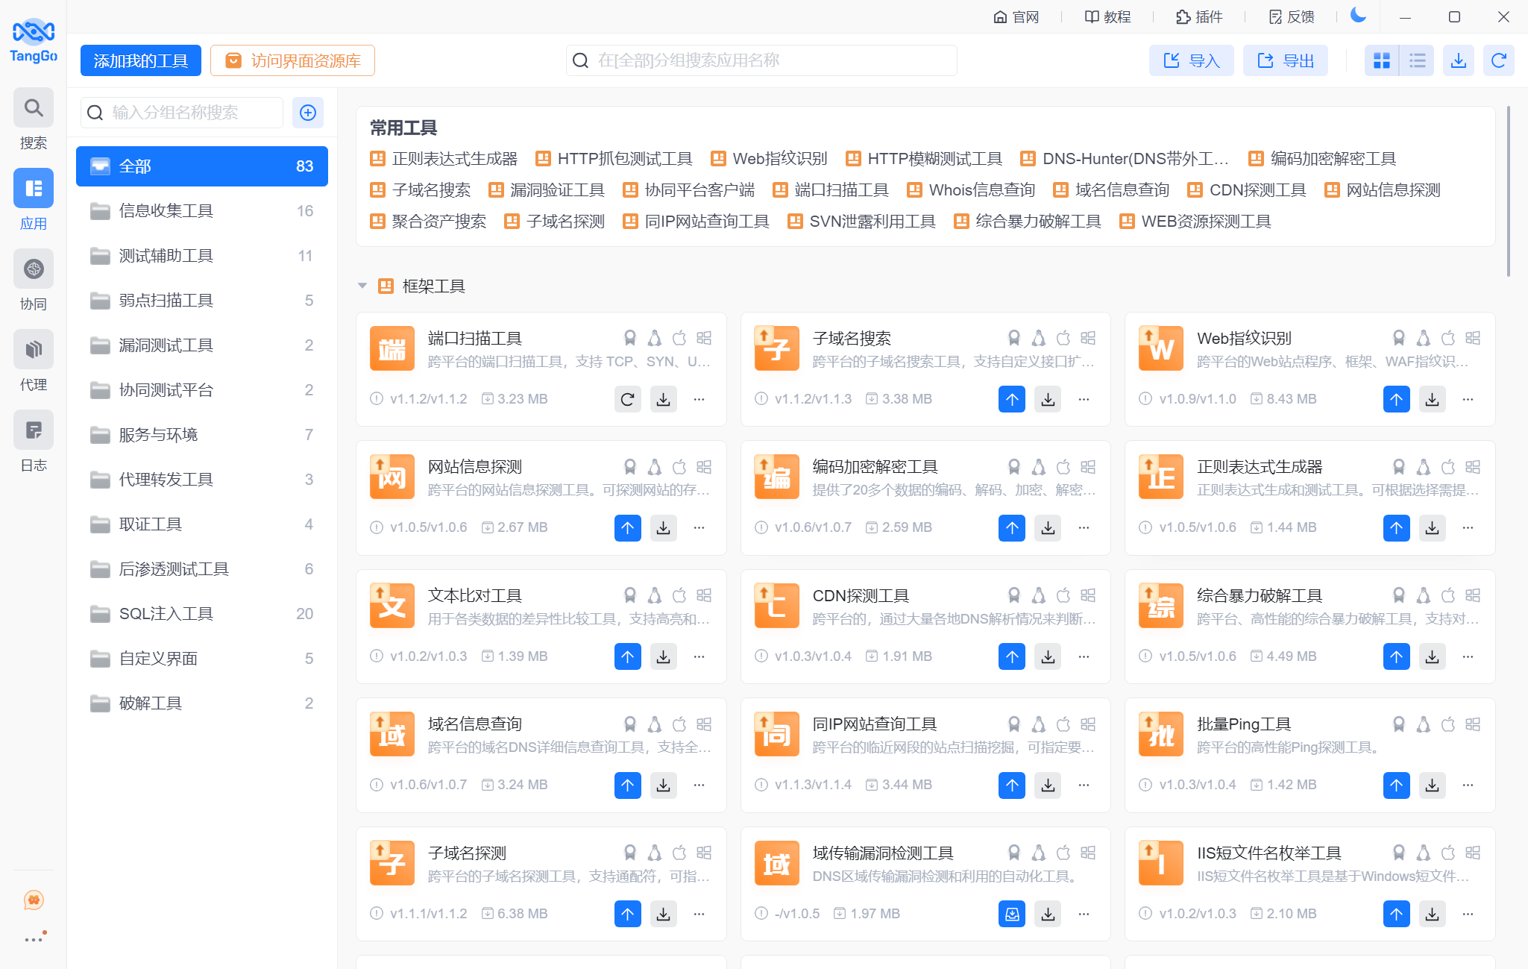Click the refresh icon in the top toolbar
The width and height of the screenshot is (1528, 969).
1499,60
